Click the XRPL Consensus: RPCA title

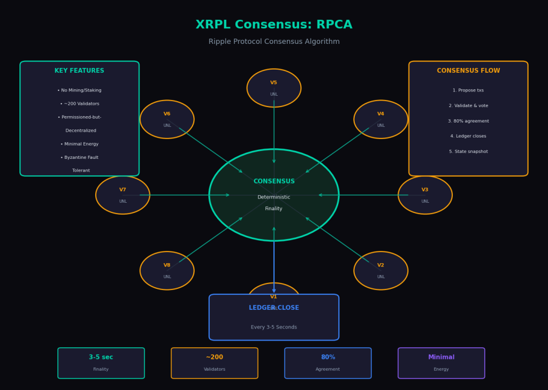coord(274,25)
